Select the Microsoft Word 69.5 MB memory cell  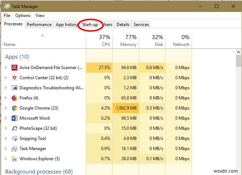click(x=126, y=118)
